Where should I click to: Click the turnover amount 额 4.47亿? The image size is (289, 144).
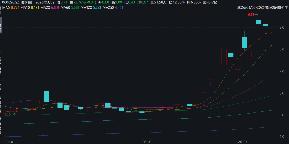click(x=210, y=3)
